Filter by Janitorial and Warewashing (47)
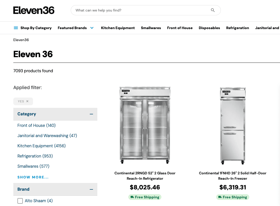 (x=47, y=136)
